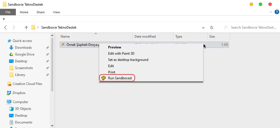Open the pinned Desktop under Quick access
Image resolution: width=280 pixels, height=128 pixels.
[21, 61]
